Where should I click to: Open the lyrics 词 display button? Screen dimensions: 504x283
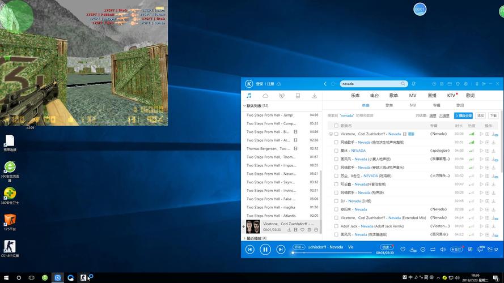click(x=470, y=249)
